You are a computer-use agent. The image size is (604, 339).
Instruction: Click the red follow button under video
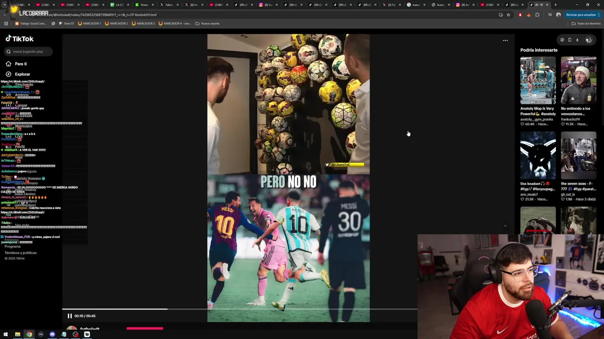point(145,329)
